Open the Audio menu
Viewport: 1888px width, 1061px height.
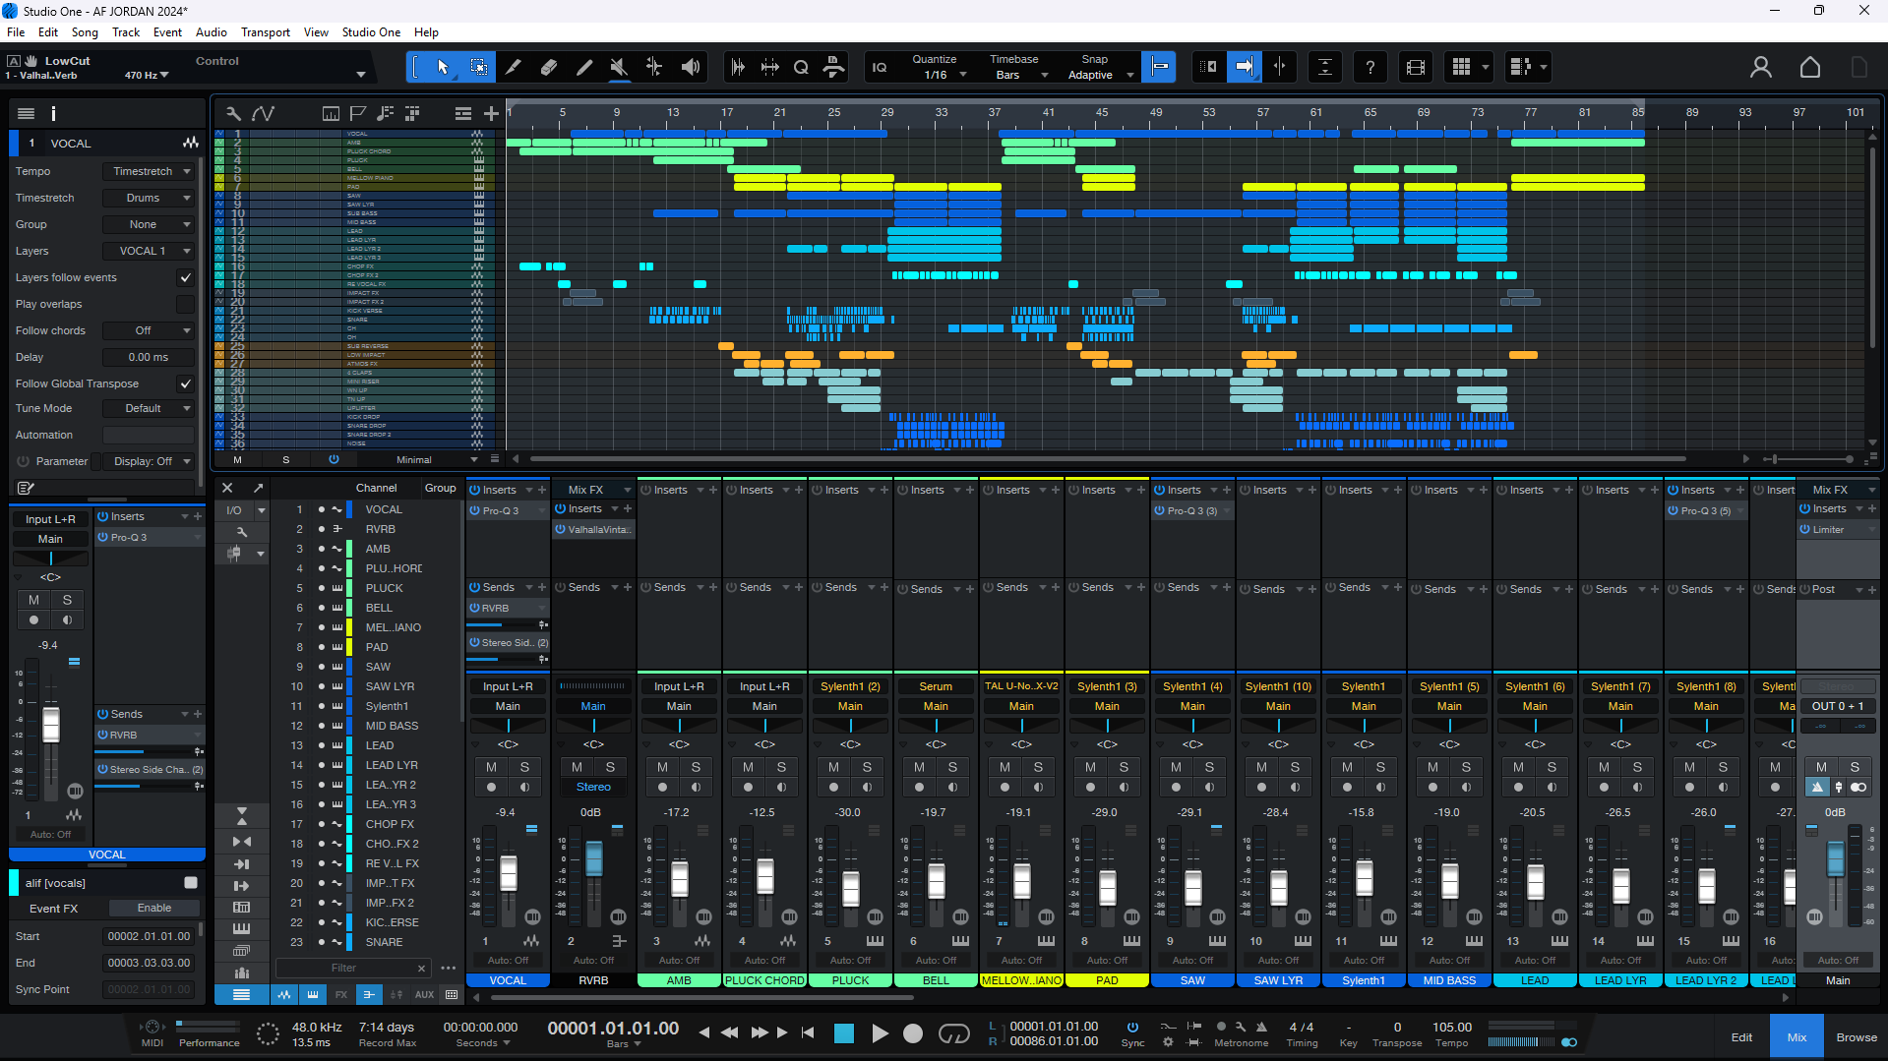click(211, 32)
